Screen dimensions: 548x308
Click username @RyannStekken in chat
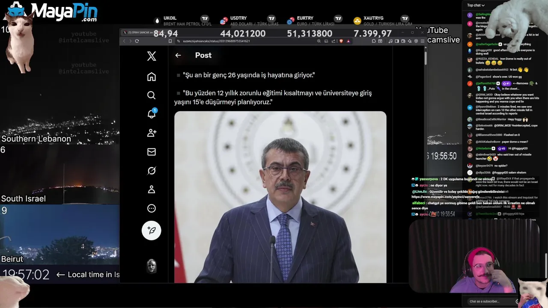pyautogui.click(x=486, y=107)
